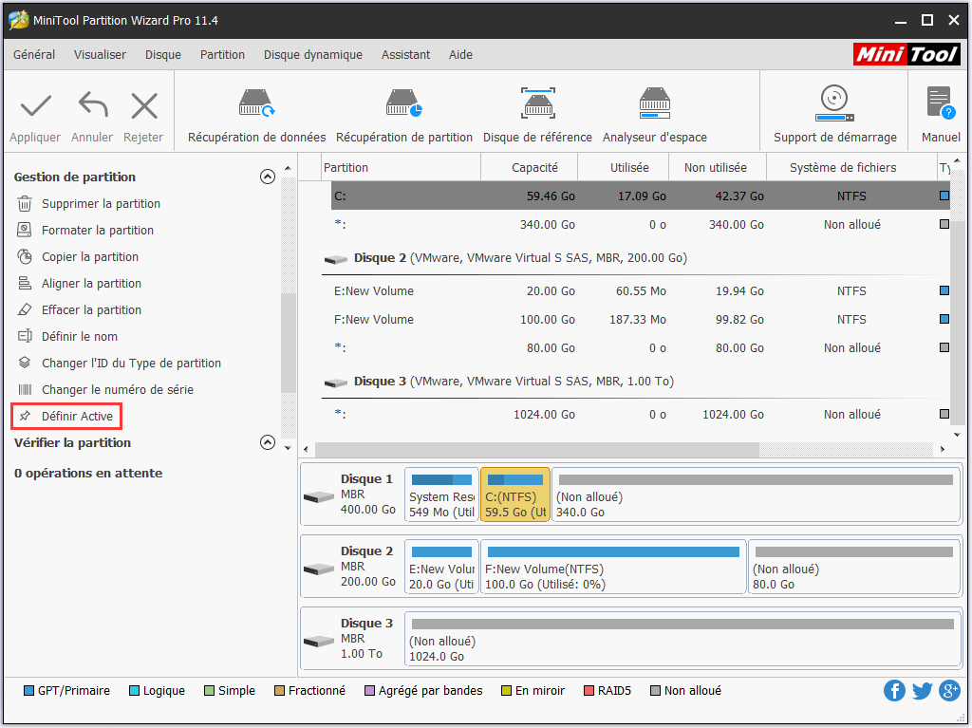Click Copier la partition link
The image size is (972, 728).
click(90, 256)
